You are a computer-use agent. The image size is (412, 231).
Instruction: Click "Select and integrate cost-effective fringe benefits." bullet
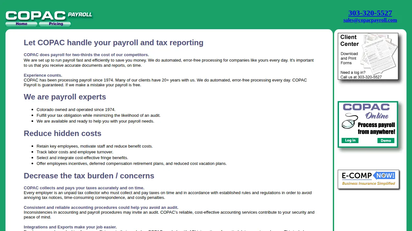tap(82, 158)
